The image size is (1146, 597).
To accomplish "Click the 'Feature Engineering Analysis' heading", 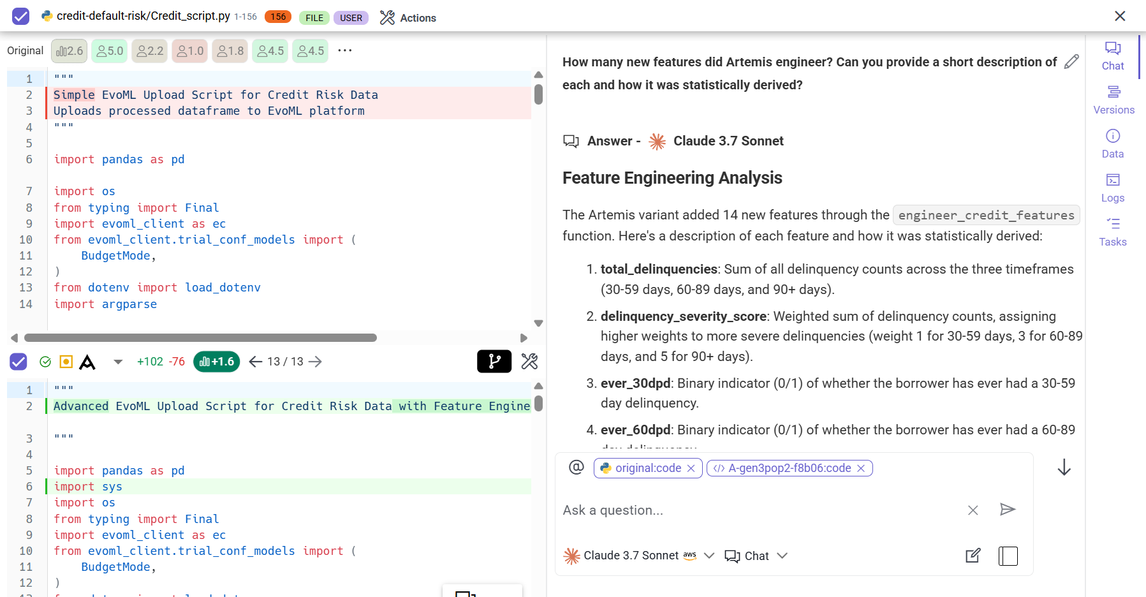I will click(672, 178).
